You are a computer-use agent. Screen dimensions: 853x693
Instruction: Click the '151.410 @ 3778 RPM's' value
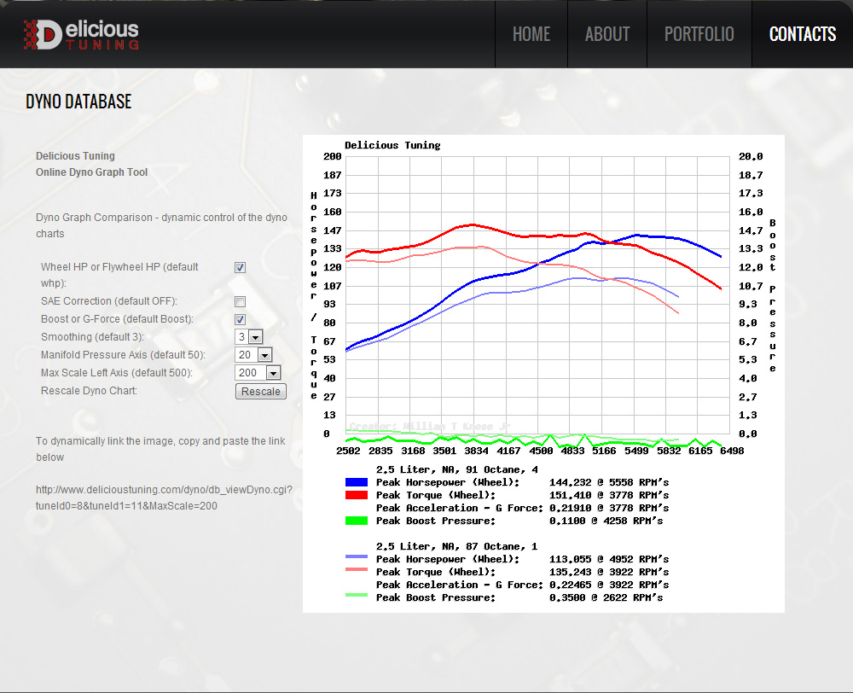coord(609,495)
